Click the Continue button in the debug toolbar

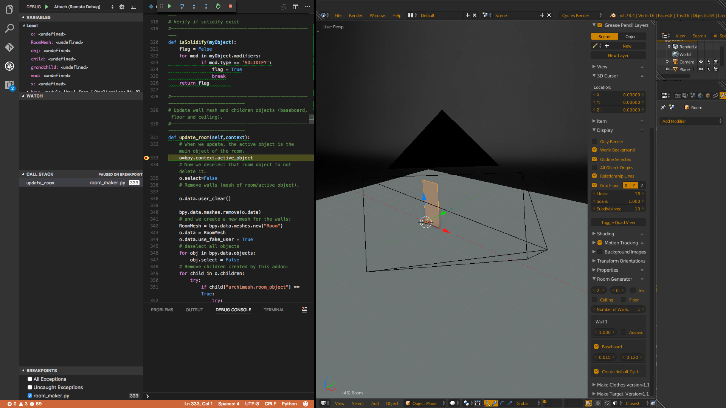pos(170,6)
